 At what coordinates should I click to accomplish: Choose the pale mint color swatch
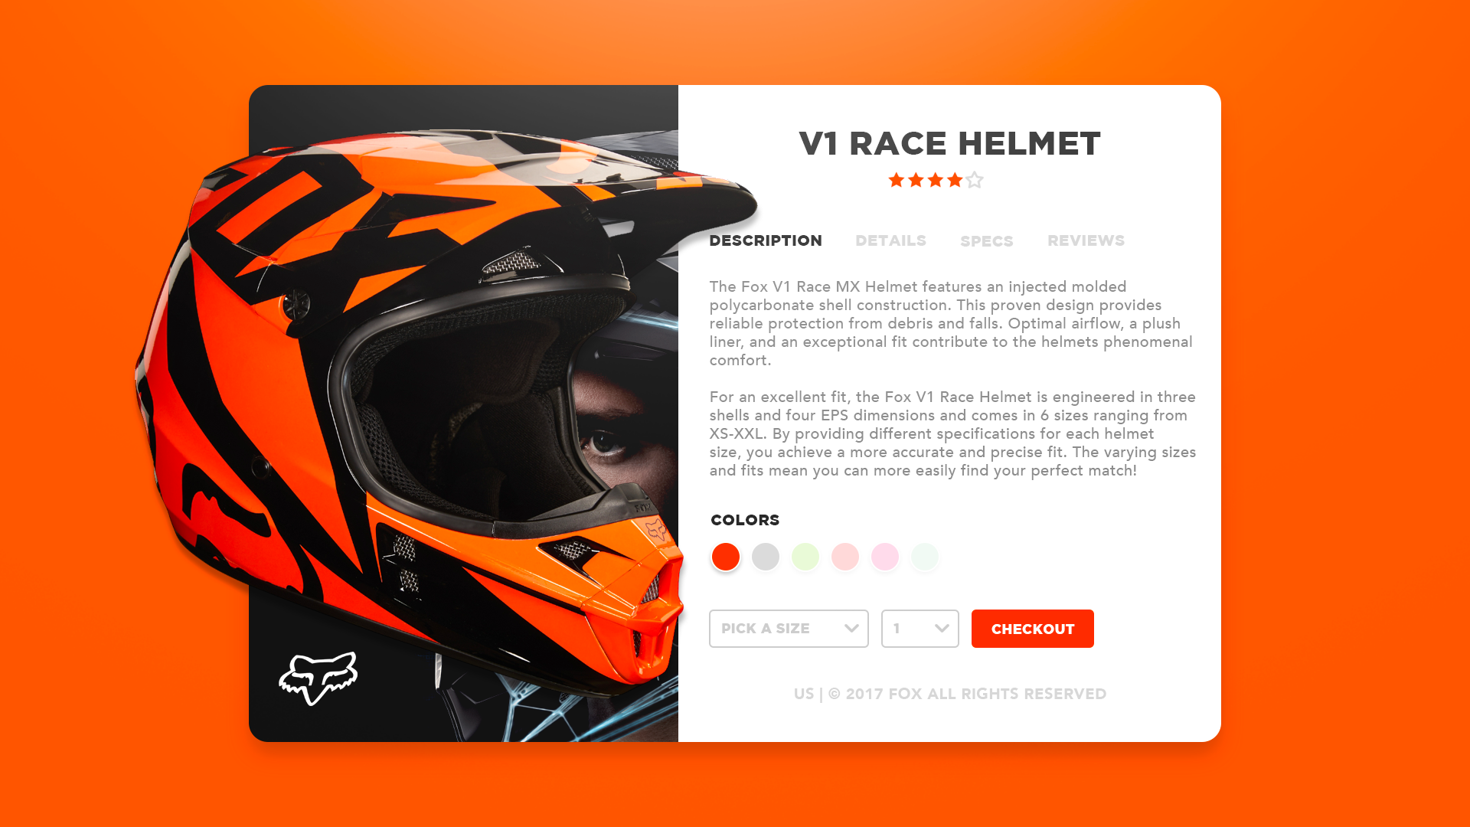point(925,557)
